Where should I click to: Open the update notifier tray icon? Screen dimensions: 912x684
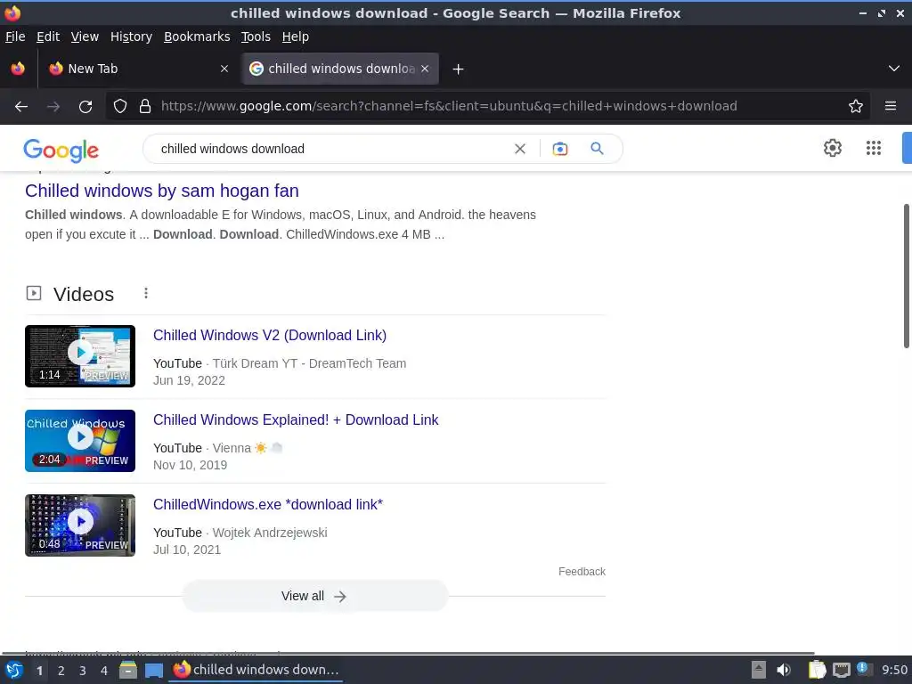point(864,669)
